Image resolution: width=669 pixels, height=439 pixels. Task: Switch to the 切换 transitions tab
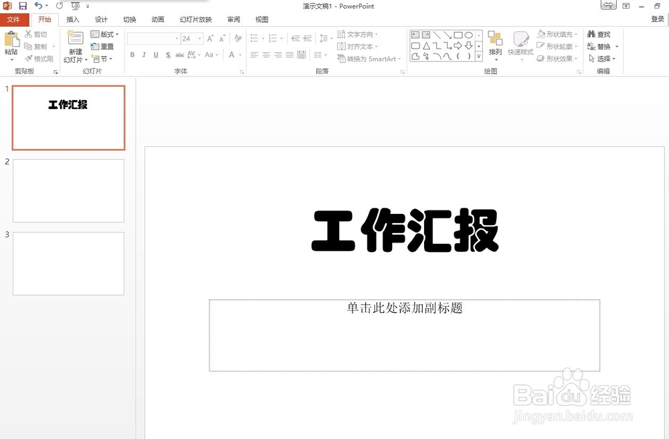(x=130, y=19)
